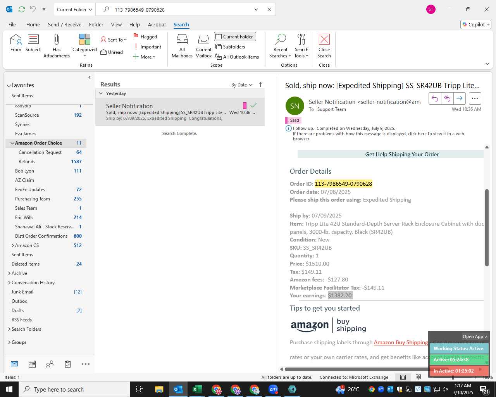Click the Amazon Buy Shipping link
The height and width of the screenshot is (397, 496).
click(401, 342)
